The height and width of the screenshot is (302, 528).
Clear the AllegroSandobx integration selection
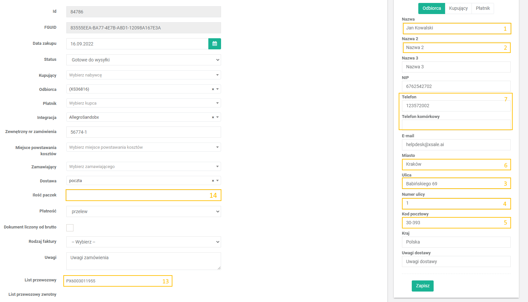coord(213,117)
